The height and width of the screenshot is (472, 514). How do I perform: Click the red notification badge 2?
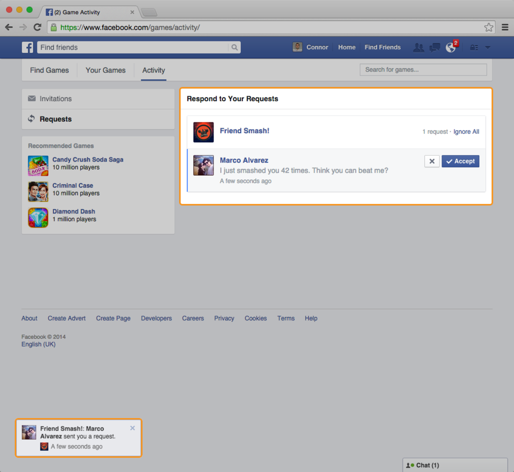click(456, 43)
